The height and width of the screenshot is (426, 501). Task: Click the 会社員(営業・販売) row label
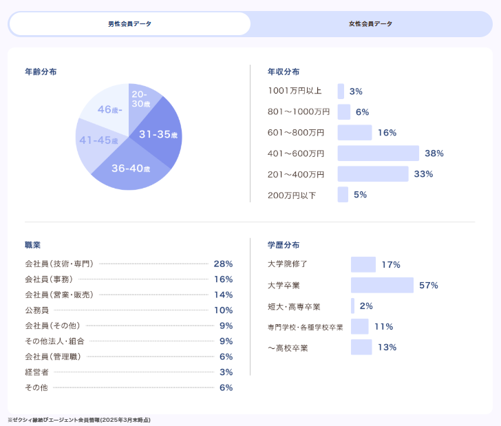pos(59,295)
